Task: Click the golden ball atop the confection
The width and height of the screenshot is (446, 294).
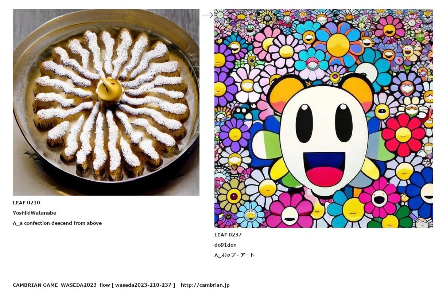Action: pyautogui.click(x=109, y=90)
